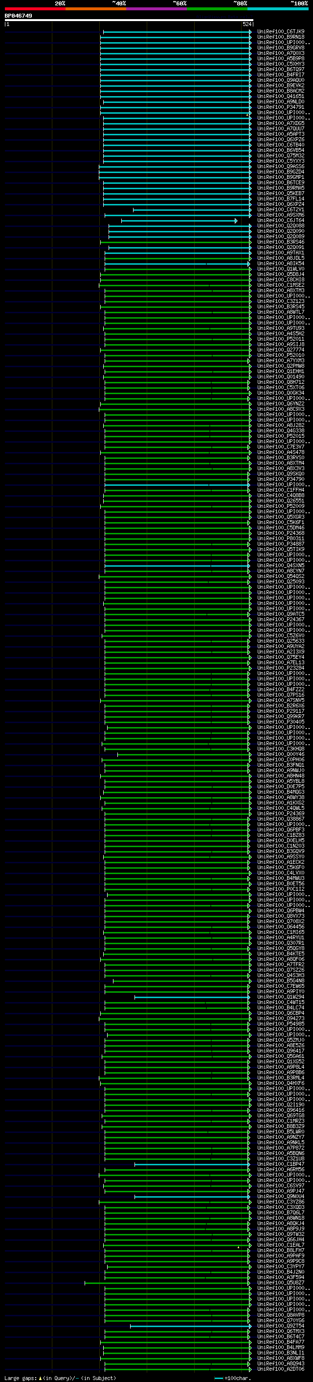313x1382 pixels.
Task: Select hit label UniRef100_B9GMP1
Action: [x=281, y=177]
